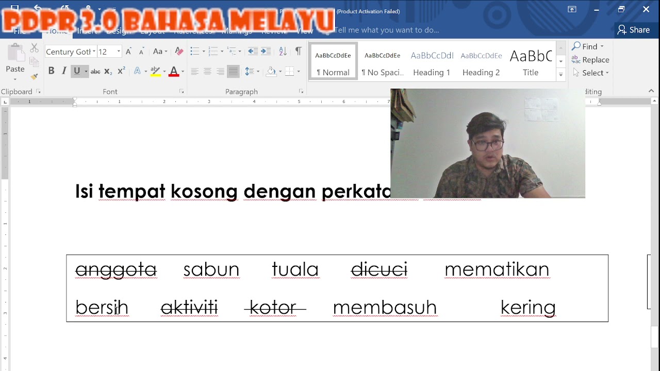
Task: Click the word "sabun" in the word box
Action: 211,269
